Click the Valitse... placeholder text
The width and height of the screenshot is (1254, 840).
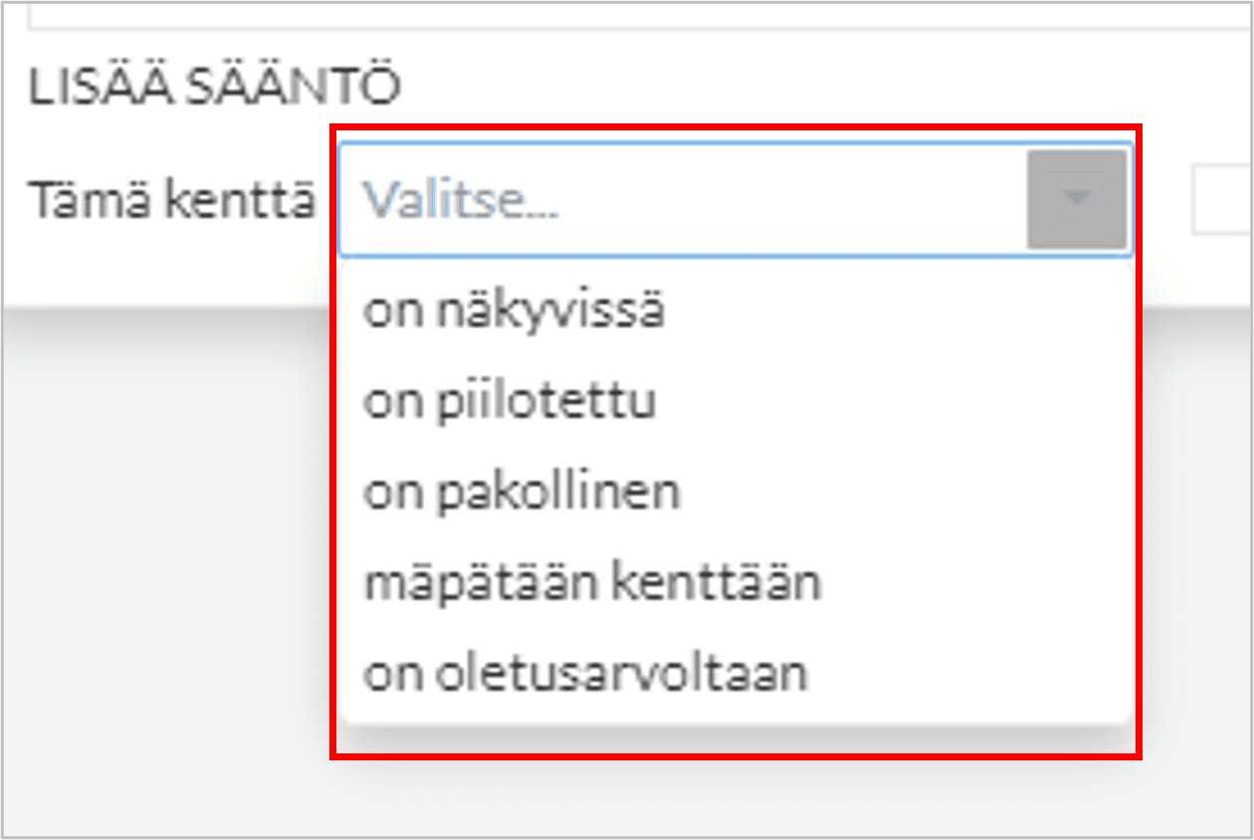[x=460, y=201]
